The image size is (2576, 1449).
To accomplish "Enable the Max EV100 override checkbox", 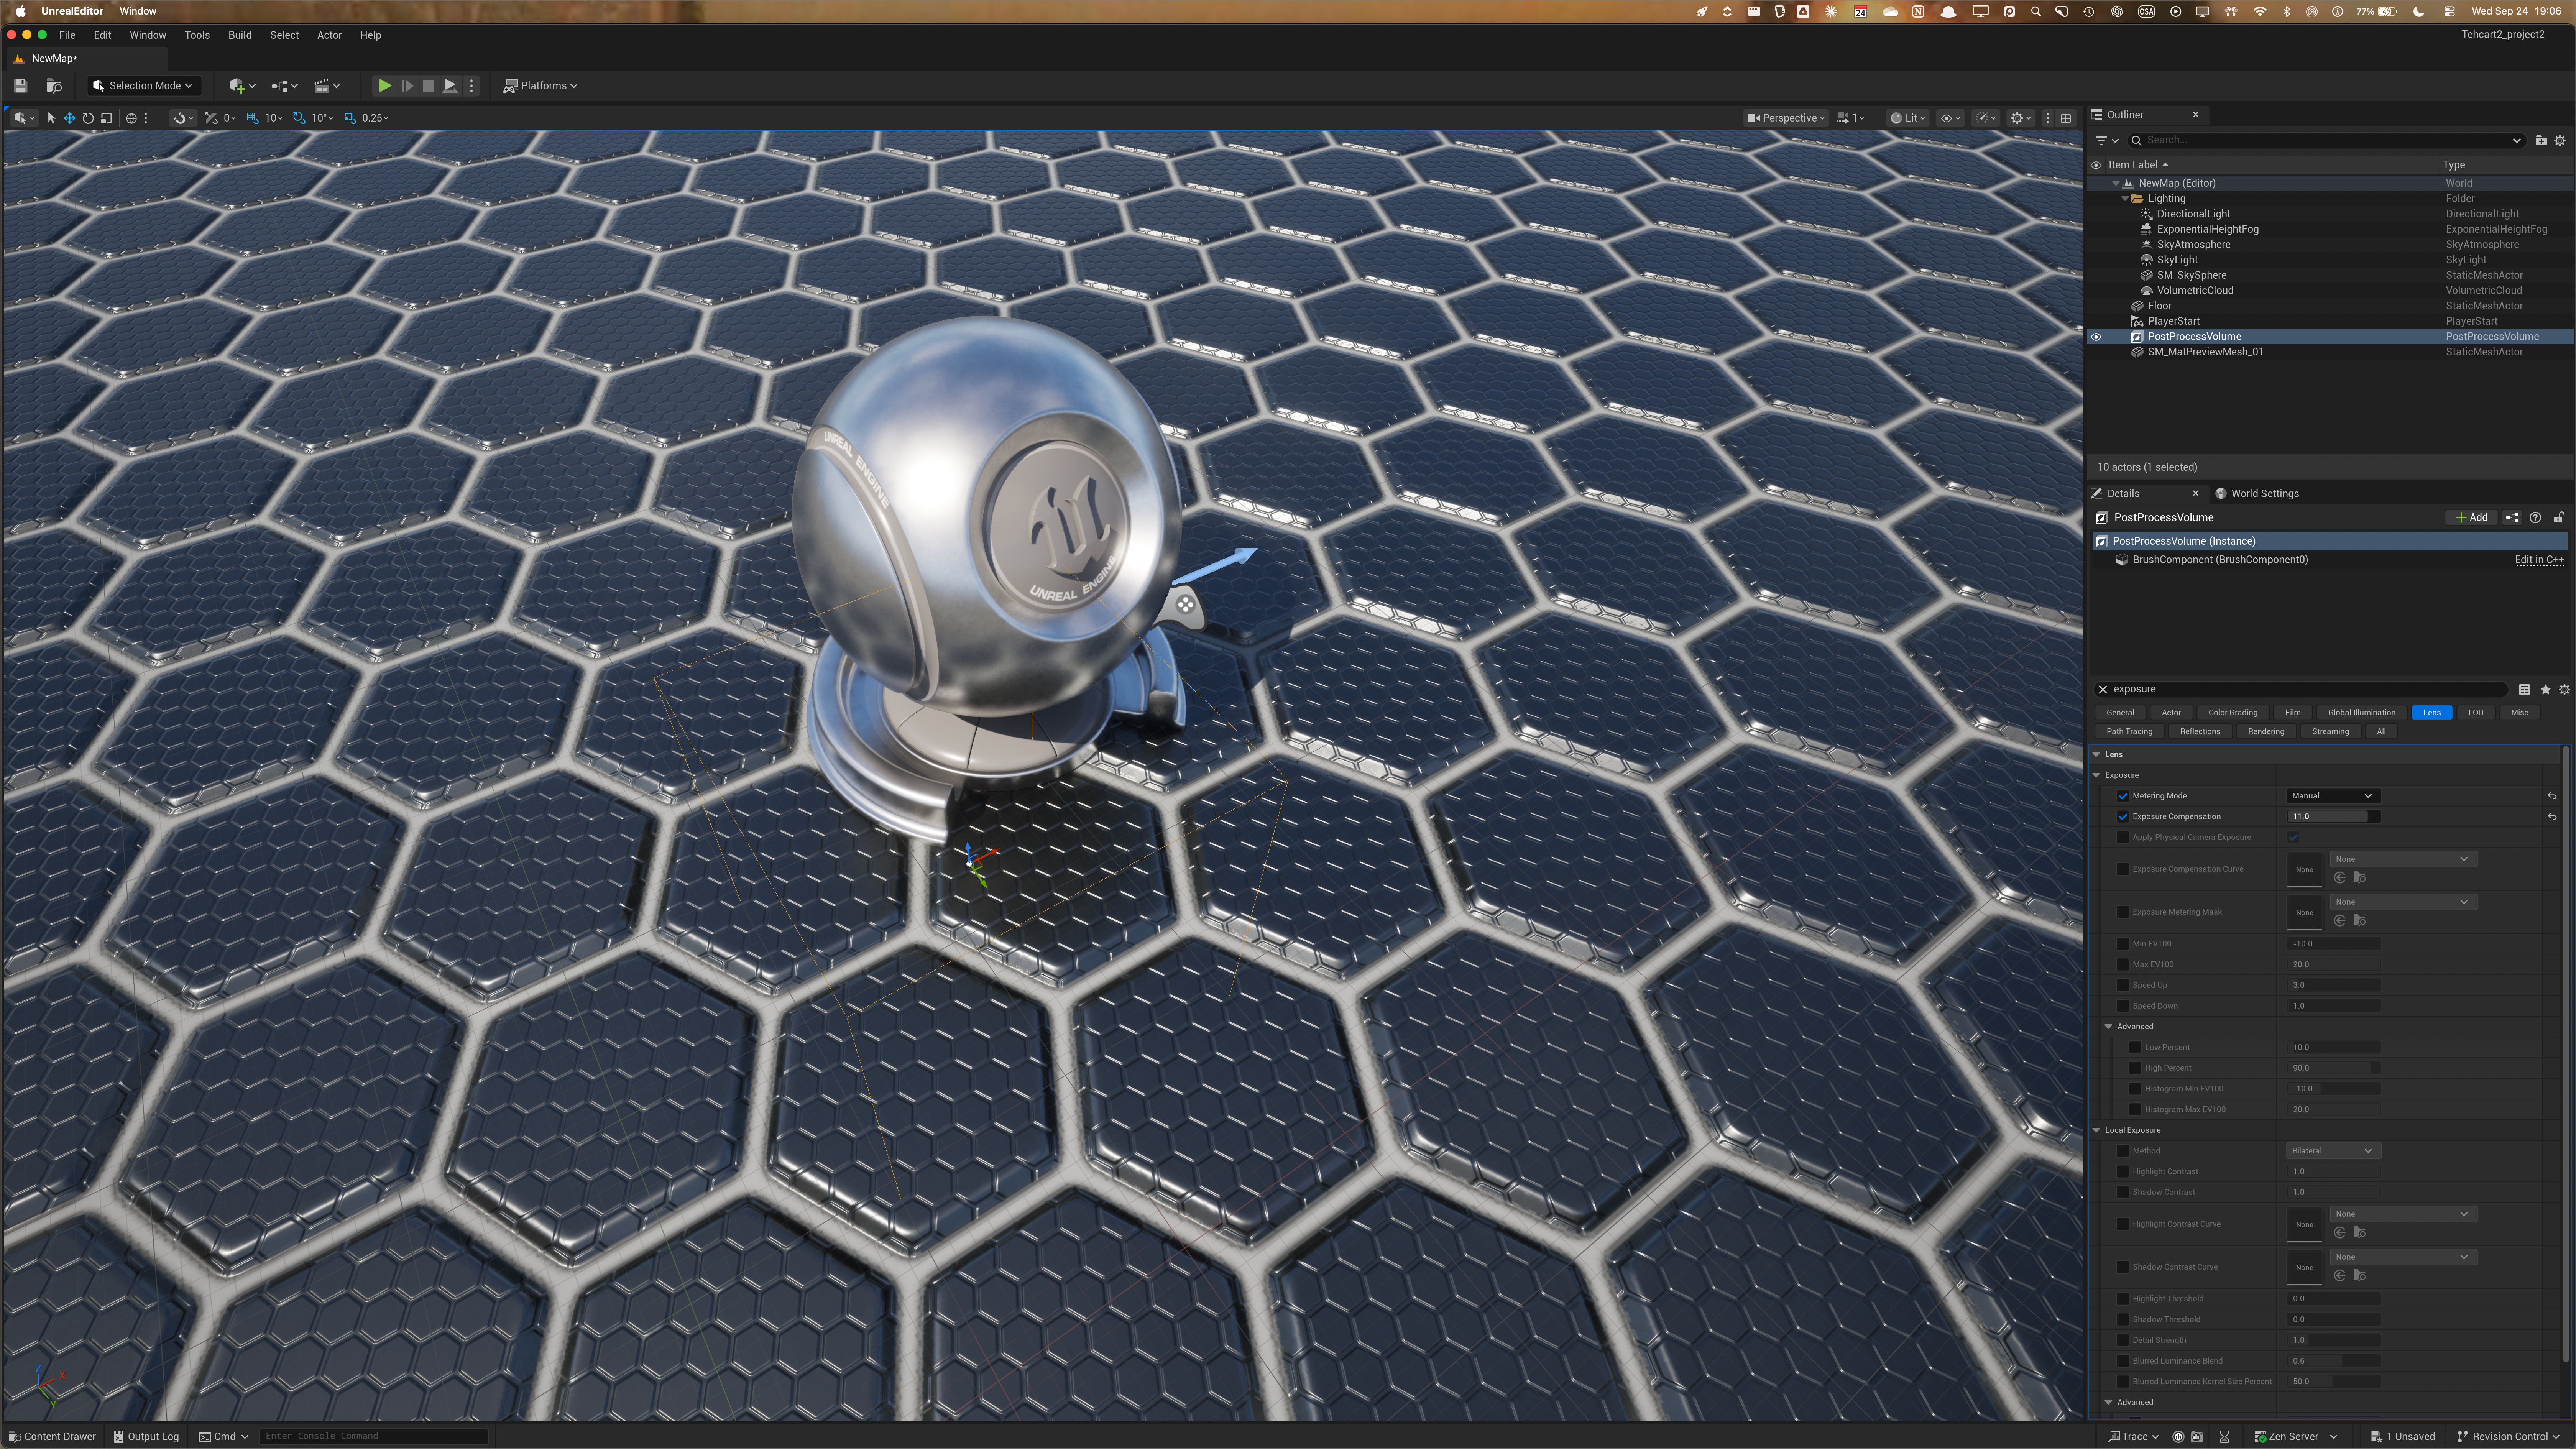I will pyautogui.click(x=2123, y=965).
